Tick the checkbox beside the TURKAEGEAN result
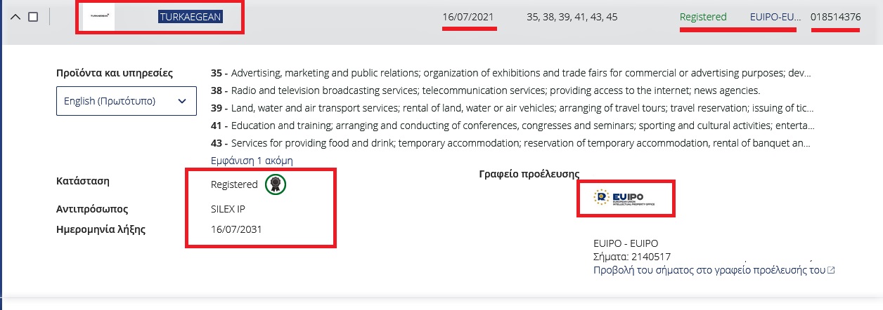 click(33, 17)
